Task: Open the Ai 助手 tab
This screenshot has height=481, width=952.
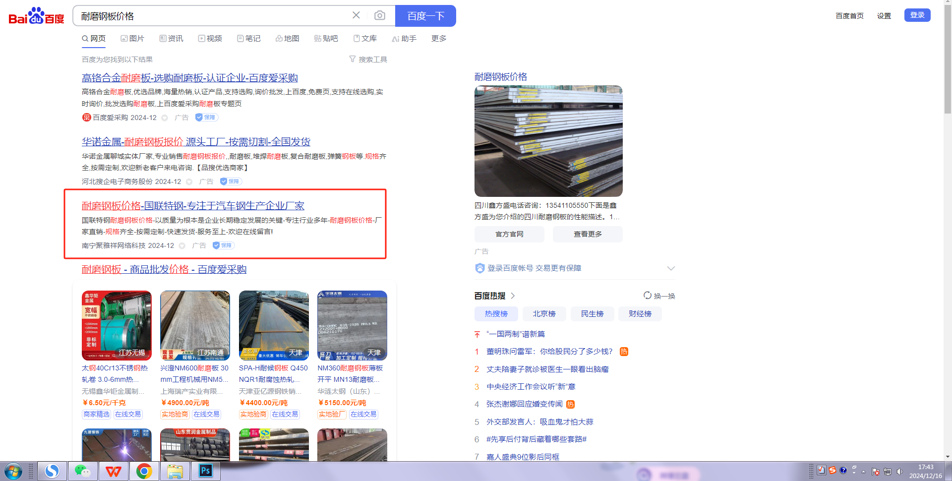Action: click(404, 38)
